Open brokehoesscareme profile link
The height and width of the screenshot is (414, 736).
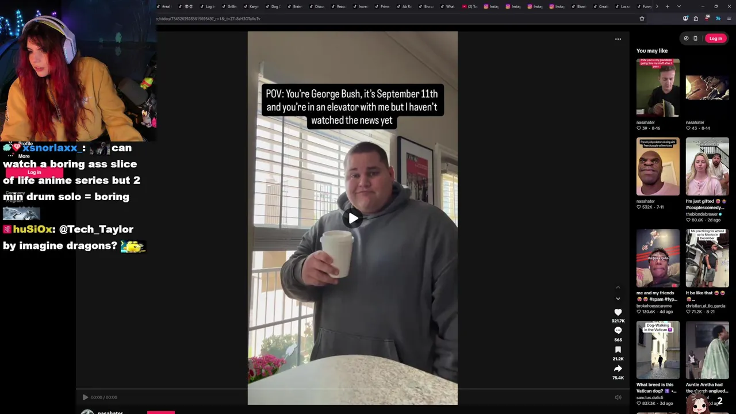(x=654, y=306)
